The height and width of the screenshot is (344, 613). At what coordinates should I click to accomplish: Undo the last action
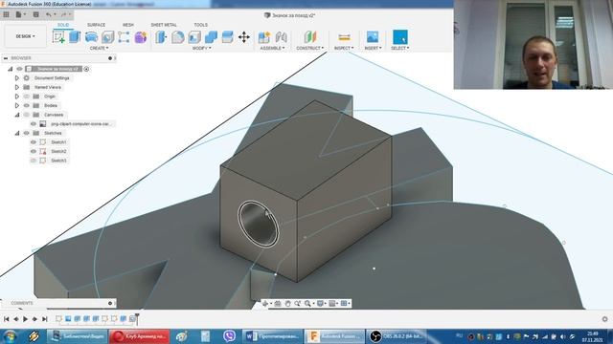pos(49,14)
